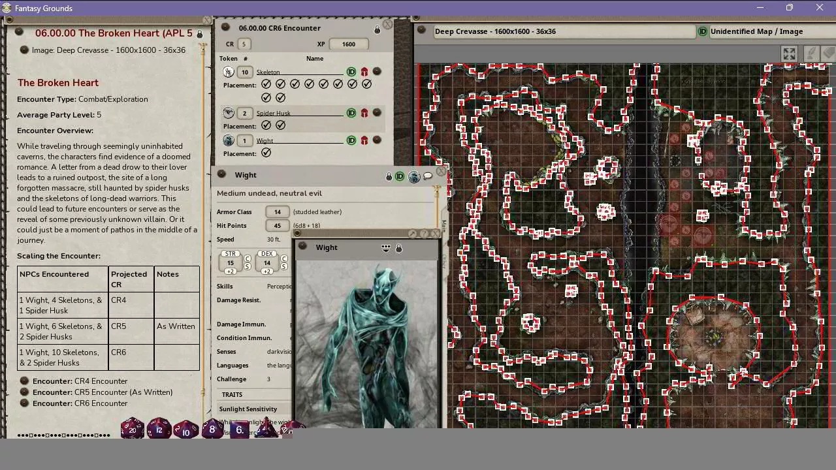This screenshot has height=470, width=836.
Task: Open the Image: Deep Crevasse link
Action: click(24, 50)
